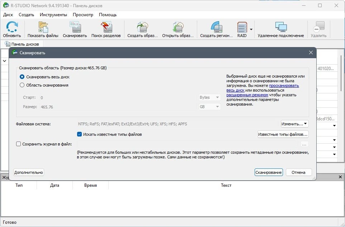The width and height of the screenshot is (345, 227).
Task: Click the Дополнительно button
Action: [x=29, y=172]
